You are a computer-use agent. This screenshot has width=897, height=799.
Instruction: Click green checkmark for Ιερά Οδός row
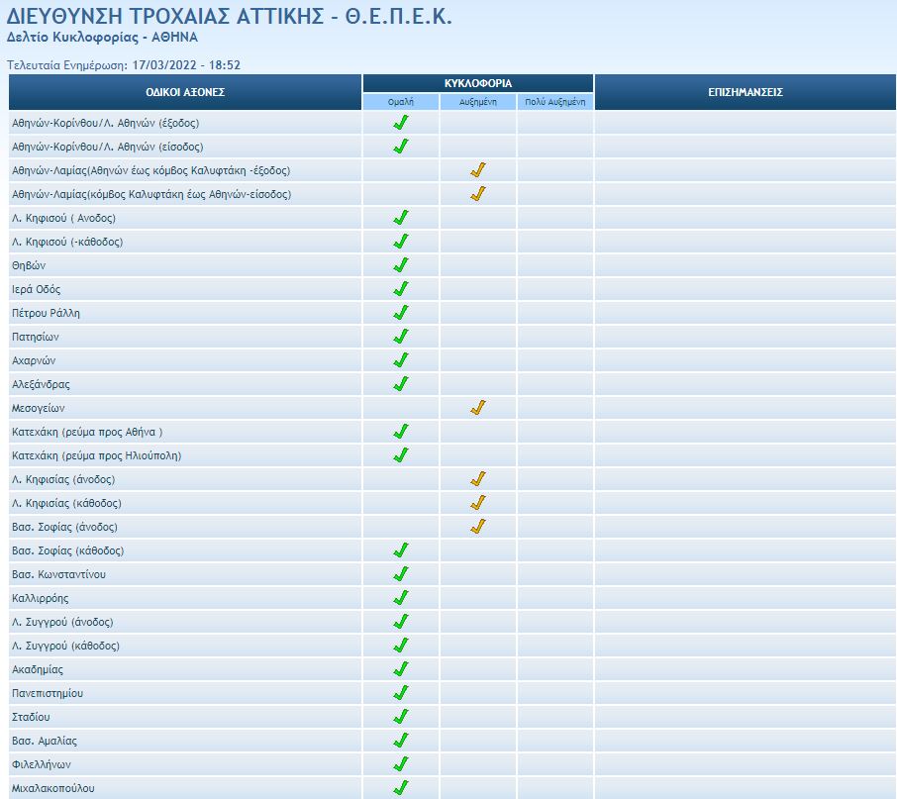(x=401, y=289)
